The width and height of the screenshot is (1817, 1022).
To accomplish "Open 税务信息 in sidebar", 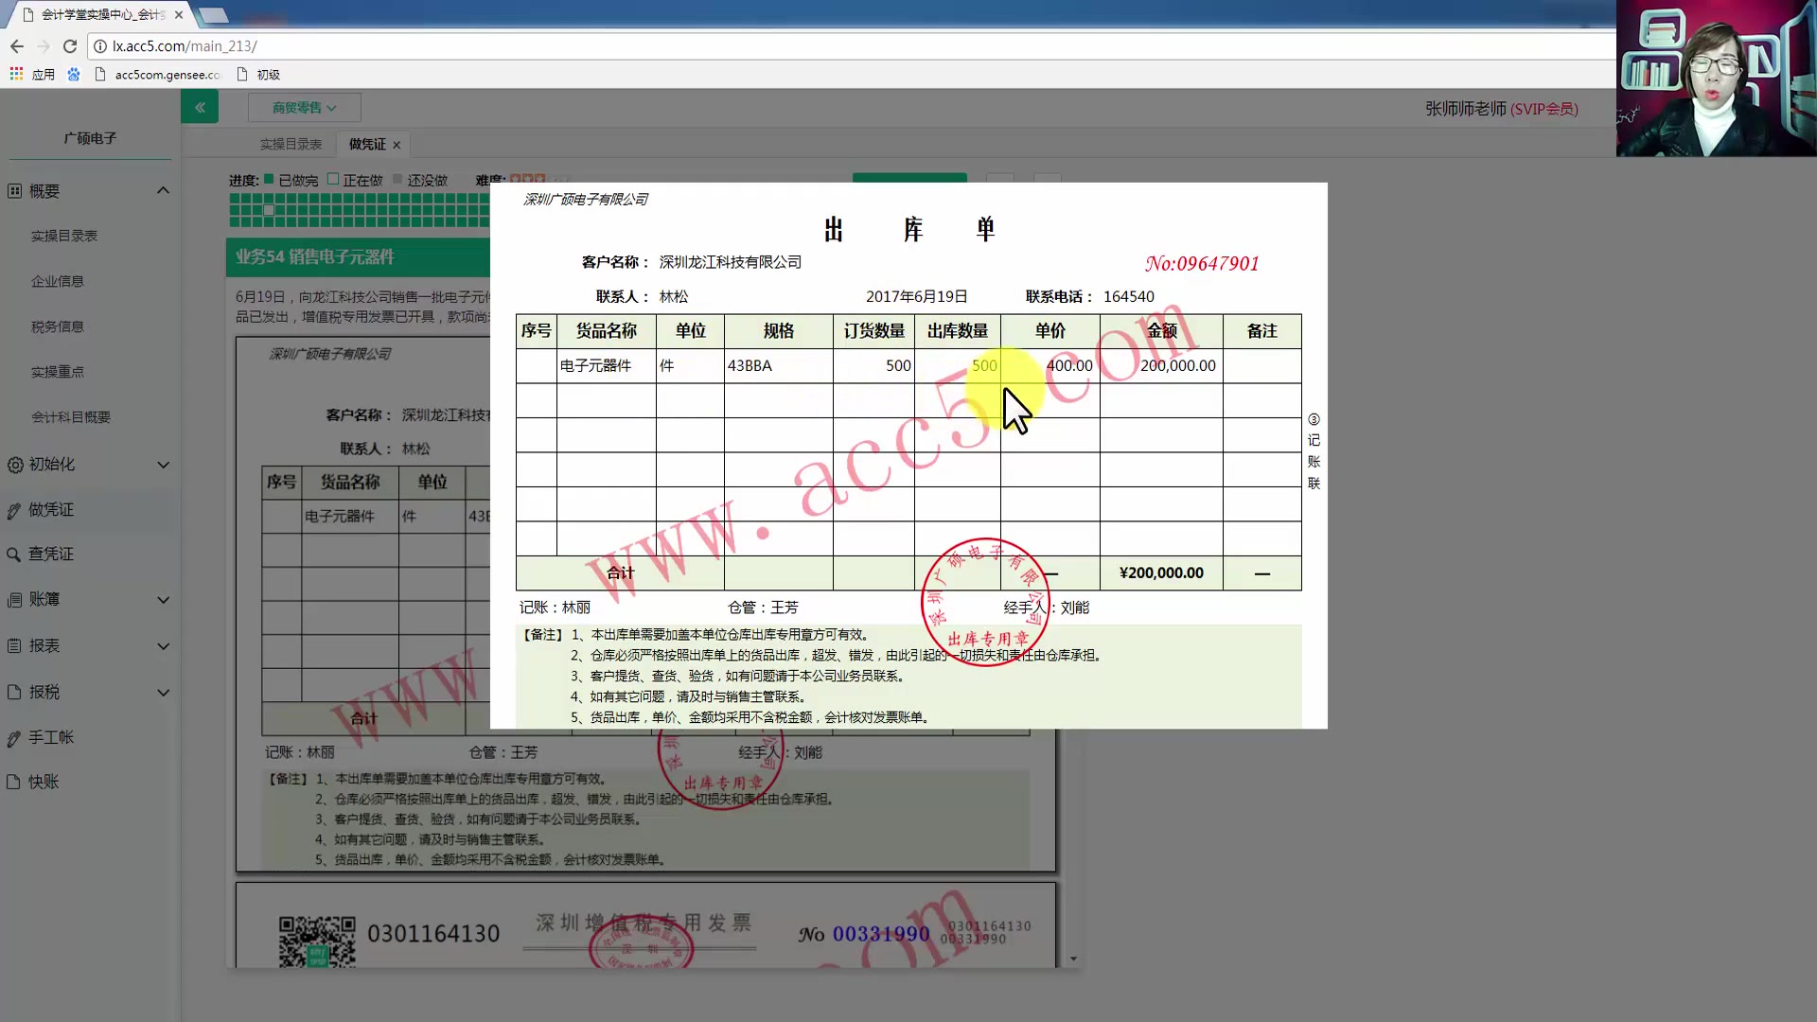I will point(58,326).
